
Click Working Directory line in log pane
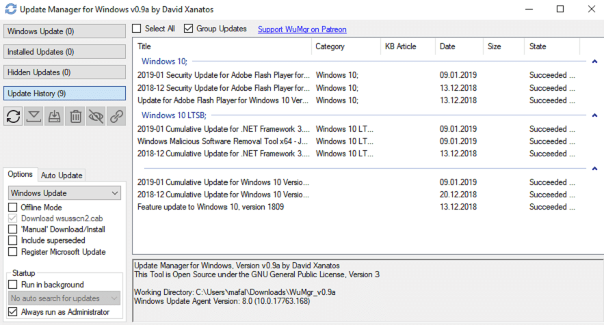click(x=235, y=292)
